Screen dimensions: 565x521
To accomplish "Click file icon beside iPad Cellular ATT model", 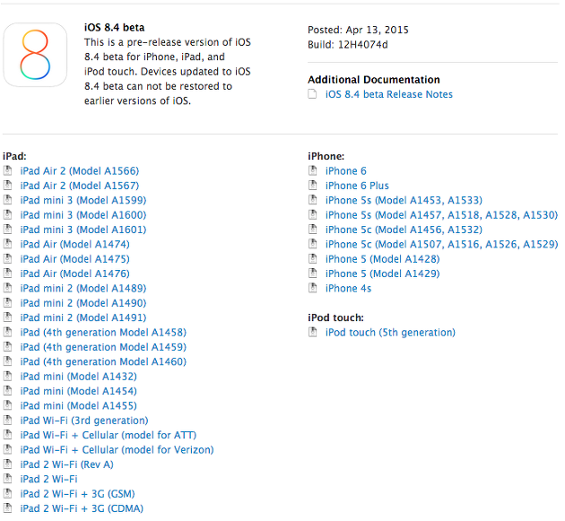I will click(7, 435).
